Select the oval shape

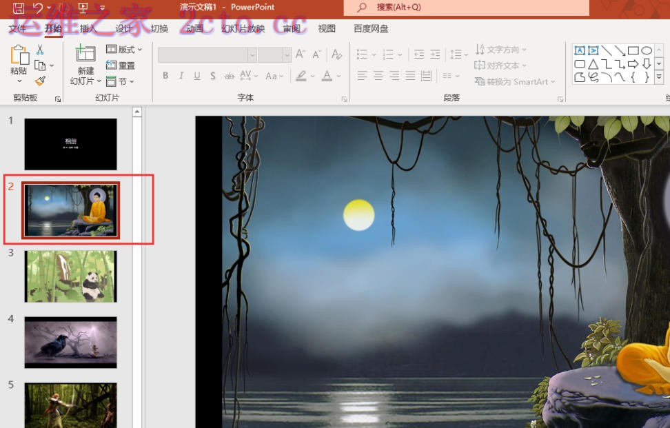click(647, 51)
